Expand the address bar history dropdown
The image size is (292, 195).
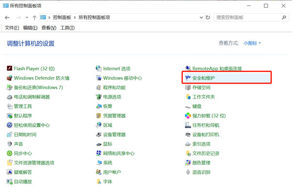click(201, 18)
